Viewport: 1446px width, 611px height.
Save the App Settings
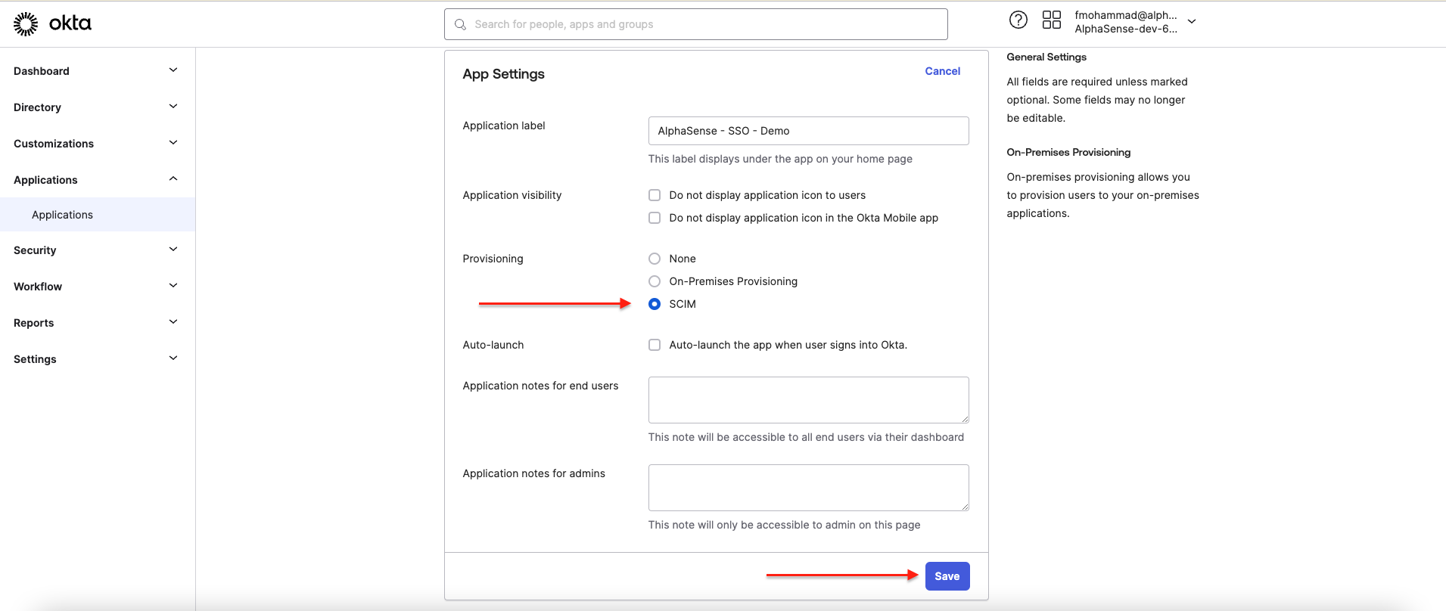click(x=947, y=576)
